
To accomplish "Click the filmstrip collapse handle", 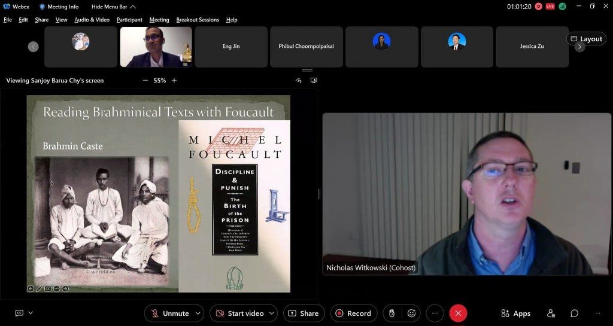I will (307, 70).
